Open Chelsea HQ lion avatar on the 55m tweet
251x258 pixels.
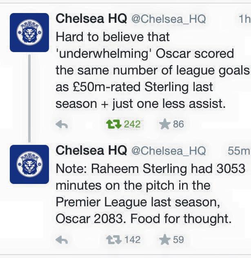pyautogui.click(x=29, y=164)
